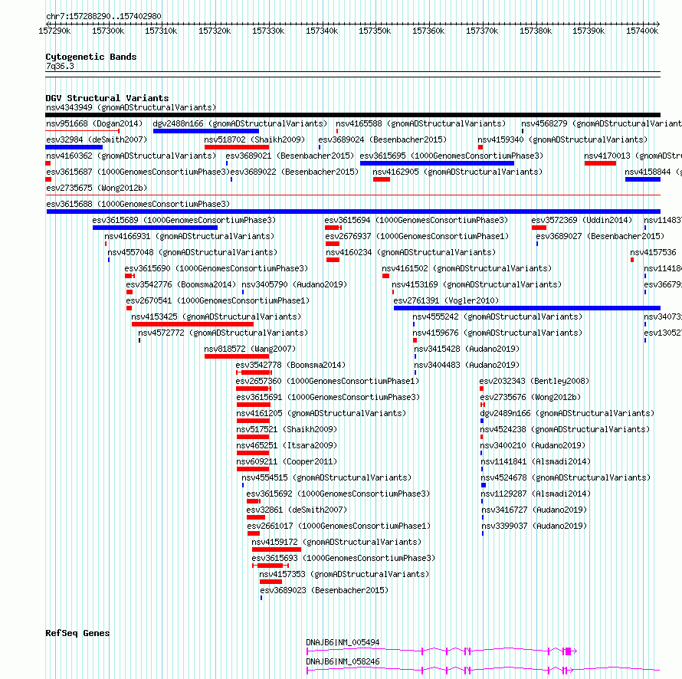Click the esv3615695 blue variant bar
The image size is (682, 679).
(437, 163)
